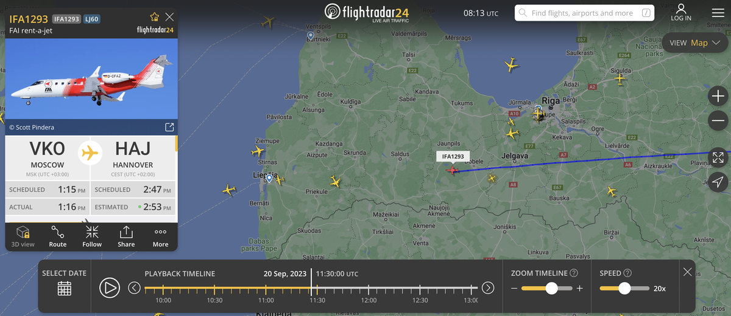The image size is (731, 316).
Task: Zoom out the map
Action: coord(718,121)
